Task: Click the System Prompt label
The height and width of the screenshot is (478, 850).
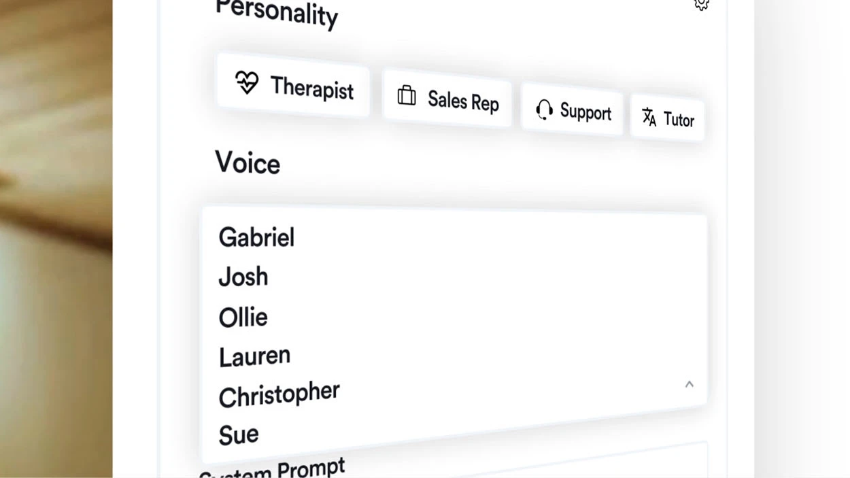Action: [272, 468]
